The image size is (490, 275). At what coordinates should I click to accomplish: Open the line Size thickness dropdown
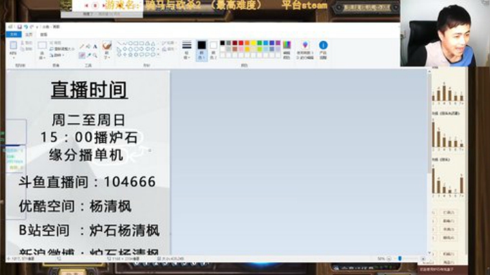pyautogui.click(x=186, y=50)
